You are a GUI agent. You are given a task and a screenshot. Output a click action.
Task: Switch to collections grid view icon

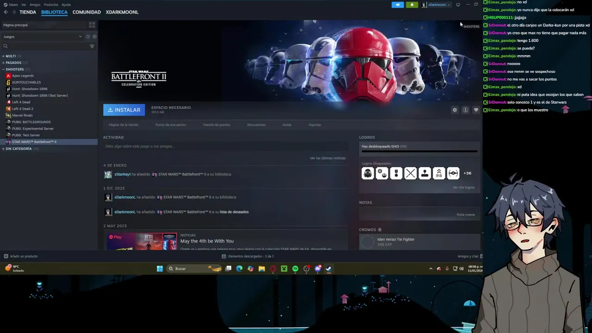coord(92,25)
